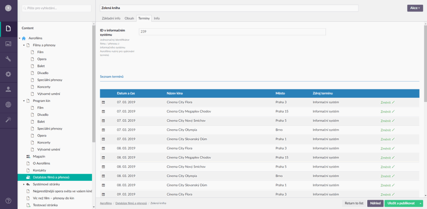Expand the Systémové stránky tree node
This screenshot has height=209, width=427.
pyautogui.click(x=24, y=184)
